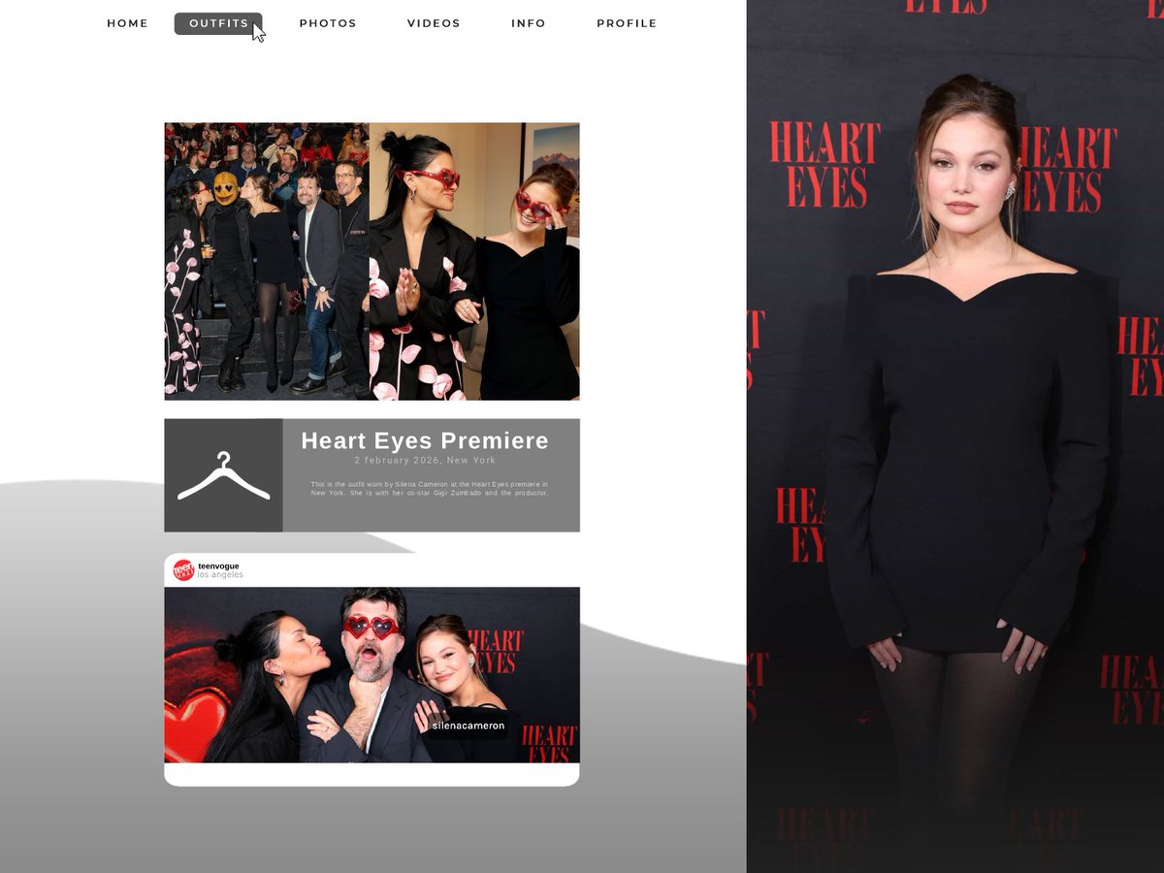This screenshot has height=873, width=1164.
Task: View the INFO page
Action: (529, 22)
